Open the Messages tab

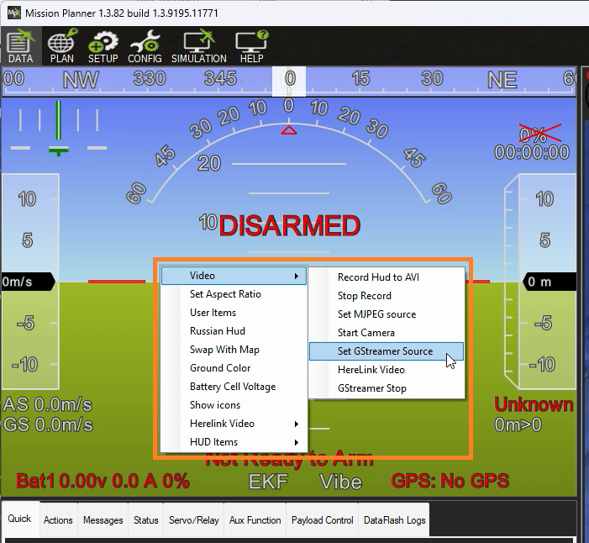point(103,520)
